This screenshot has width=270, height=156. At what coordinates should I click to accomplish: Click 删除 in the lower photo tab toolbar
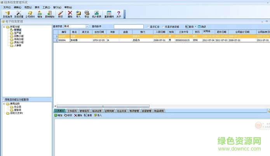tap(78, 115)
